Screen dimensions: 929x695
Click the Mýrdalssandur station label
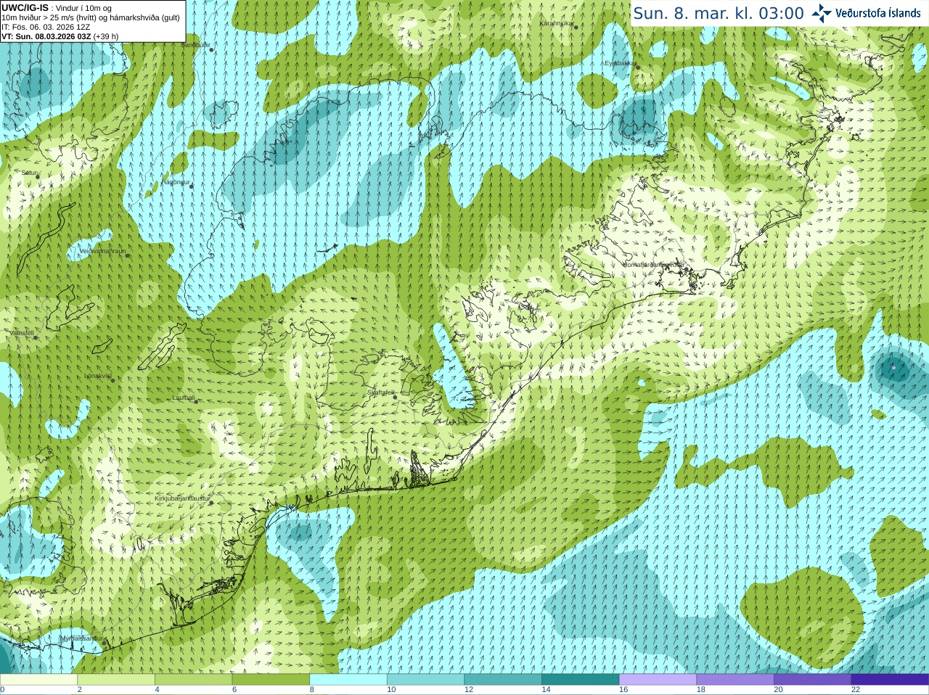(81, 638)
